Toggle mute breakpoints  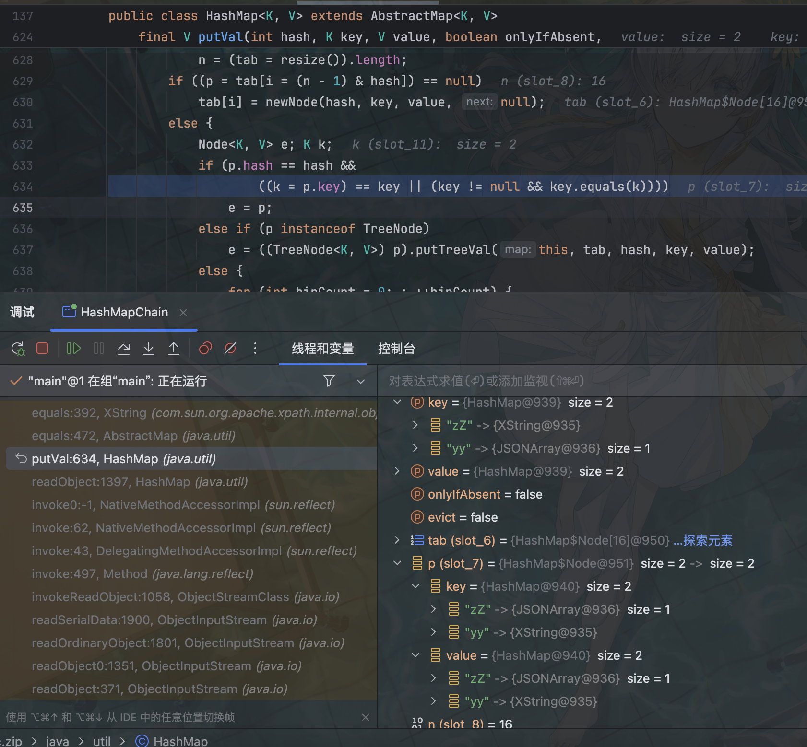230,349
